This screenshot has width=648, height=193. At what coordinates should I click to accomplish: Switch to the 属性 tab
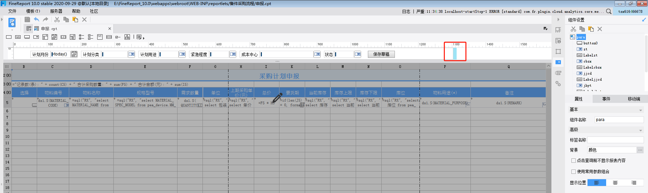point(579,99)
